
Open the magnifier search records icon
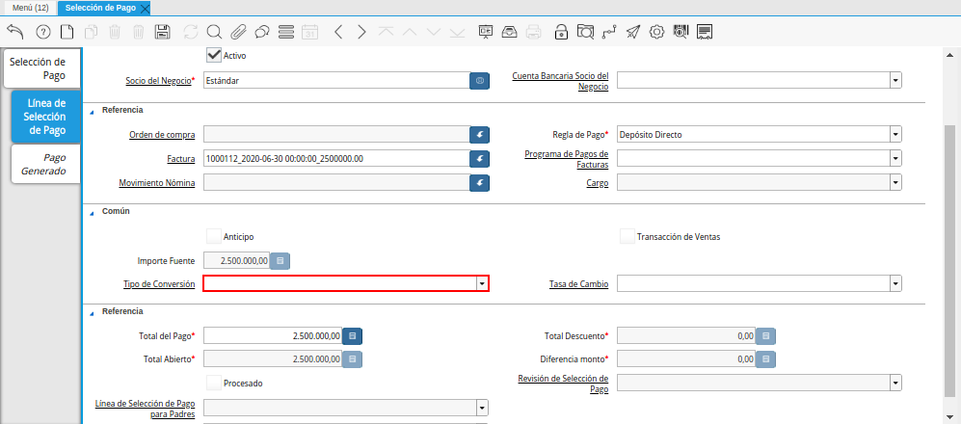click(214, 32)
